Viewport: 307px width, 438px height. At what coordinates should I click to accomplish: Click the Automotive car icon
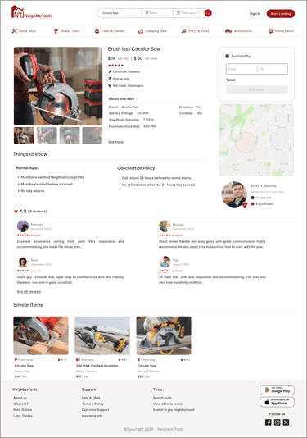228,31
